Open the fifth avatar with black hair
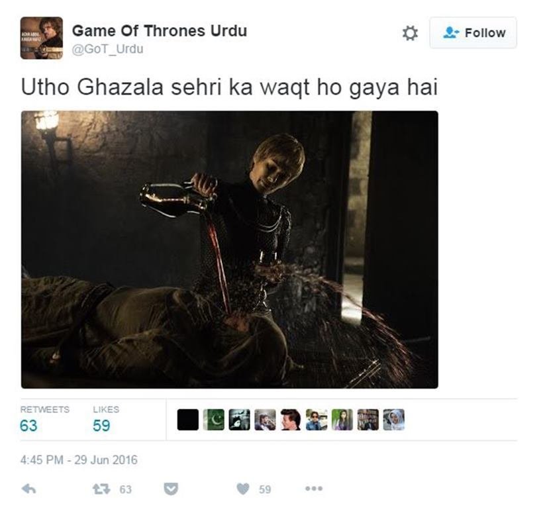 click(291, 420)
